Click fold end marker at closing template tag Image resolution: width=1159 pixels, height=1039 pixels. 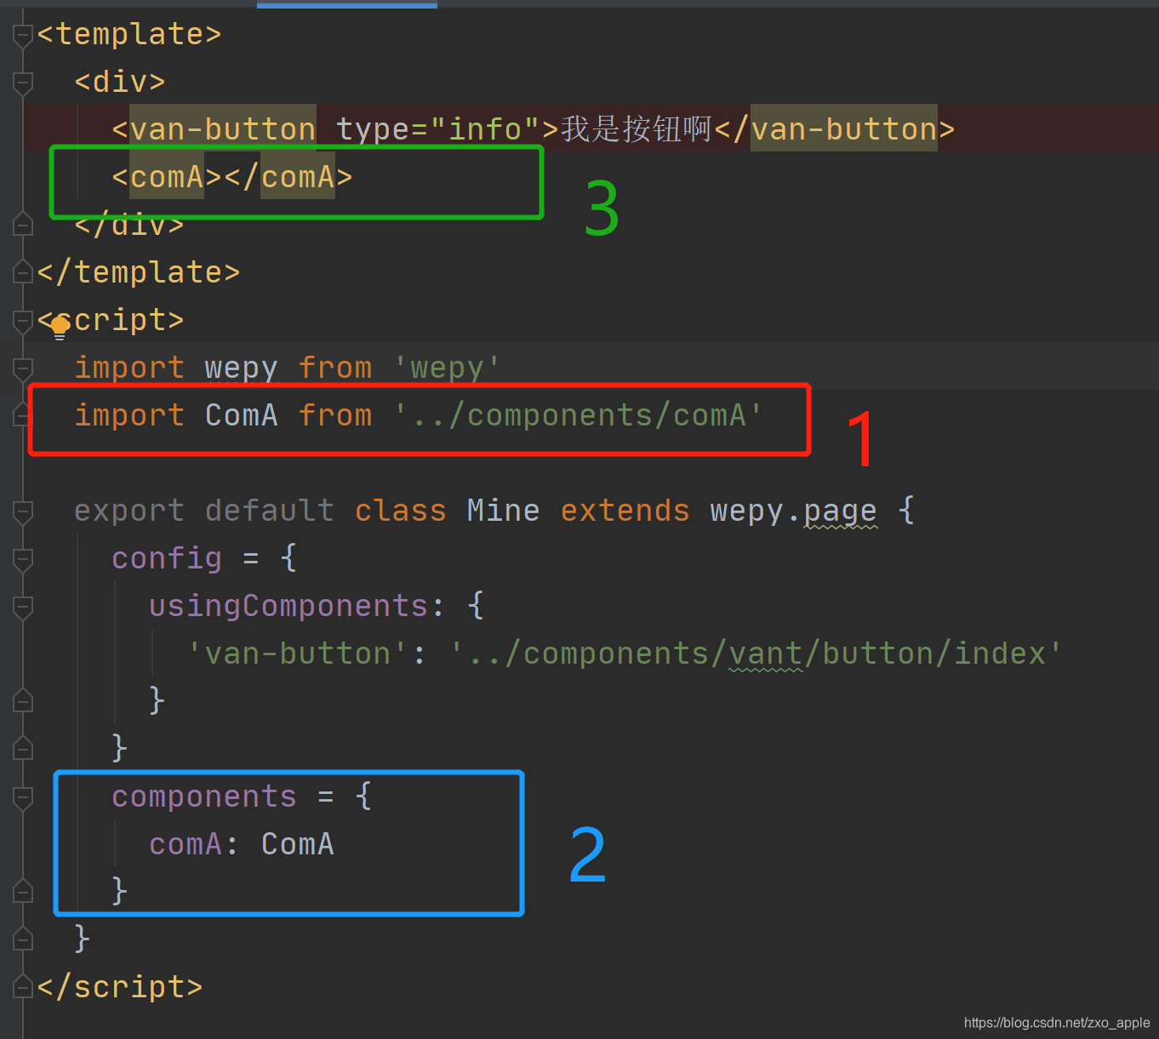coord(23,272)
